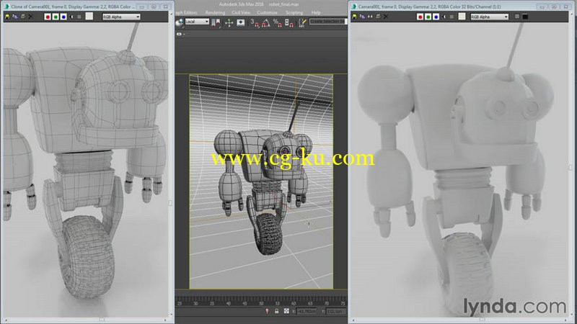Screen dimensions: 577x324
Task: Save image in Clone of Camera001 window
Action: [7, 17]
